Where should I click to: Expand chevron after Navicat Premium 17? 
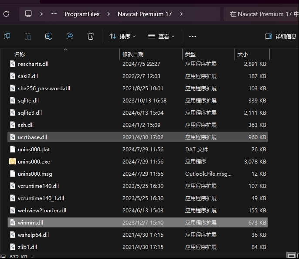[x=181, y=14]
